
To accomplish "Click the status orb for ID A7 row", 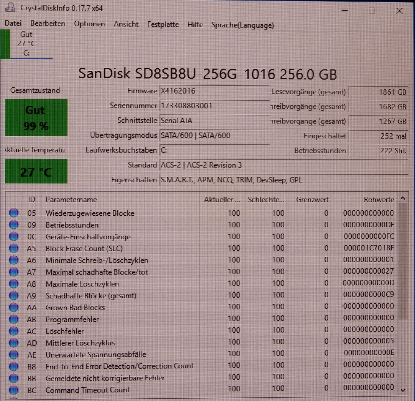I will coord(14,272).
